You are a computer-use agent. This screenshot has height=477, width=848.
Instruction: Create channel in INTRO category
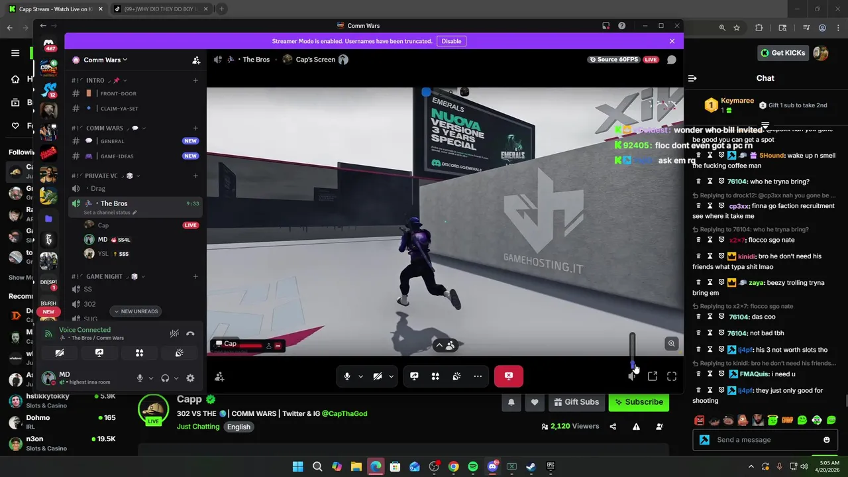[195, 80]
